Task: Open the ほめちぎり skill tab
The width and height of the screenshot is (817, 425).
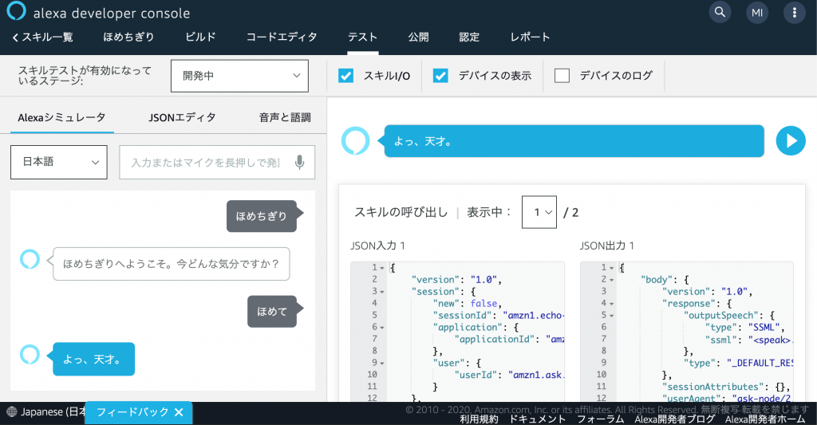Action: tap(128, 37)
